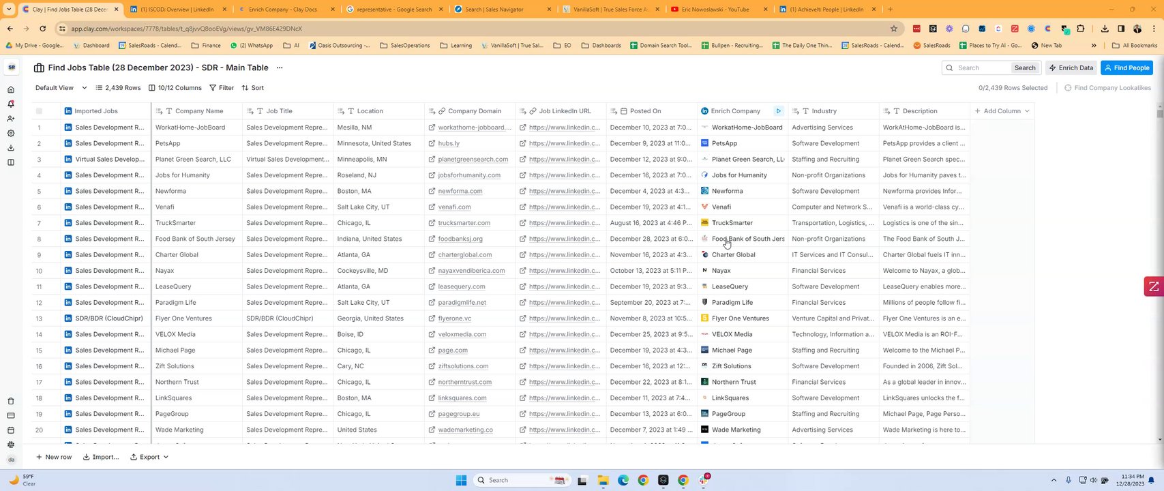Switch to the Eric Nowoslawski - YouTube tab
The image size is (1164, 491).
(718, 10)
